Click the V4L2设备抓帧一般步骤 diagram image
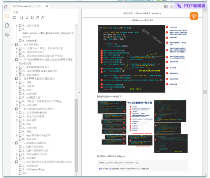210x178 pixels. [x=142, y=126]
